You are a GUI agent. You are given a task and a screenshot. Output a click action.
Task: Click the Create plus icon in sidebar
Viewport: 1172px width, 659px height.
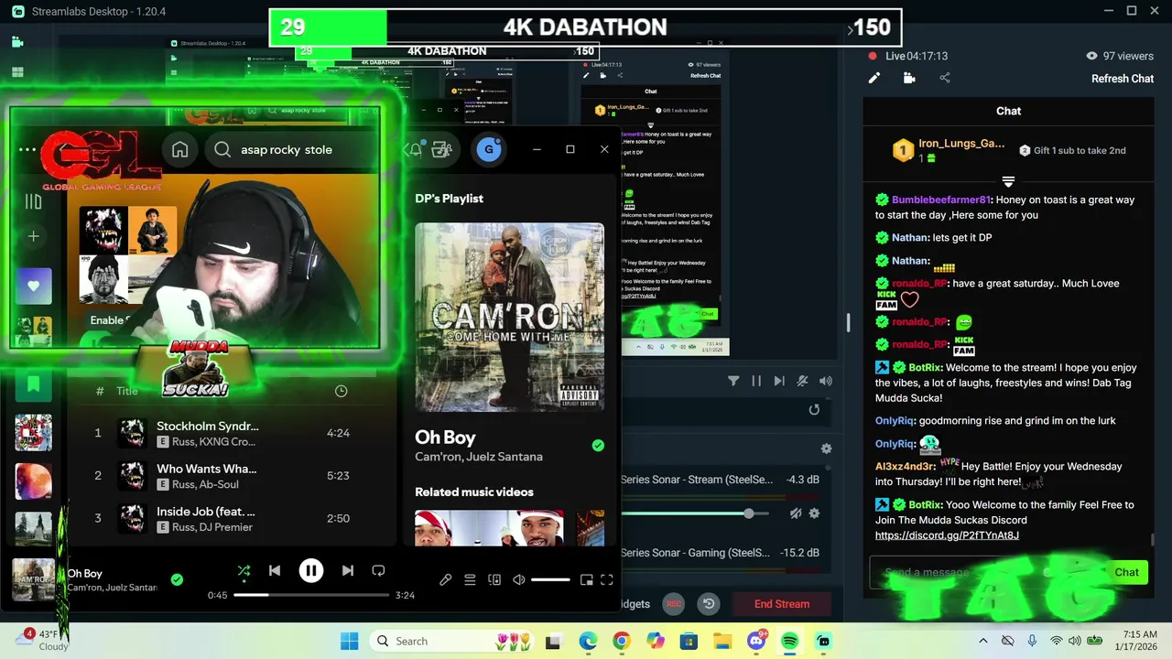(x=33, y=236)
